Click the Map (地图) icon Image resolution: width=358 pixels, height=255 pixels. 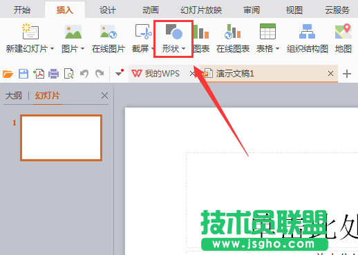343,31
